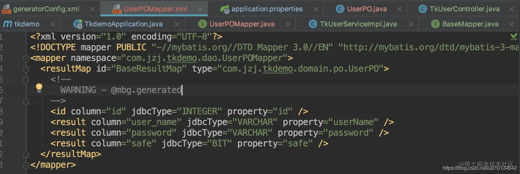Click the closing </mapper> tag

tap(53, 164)
